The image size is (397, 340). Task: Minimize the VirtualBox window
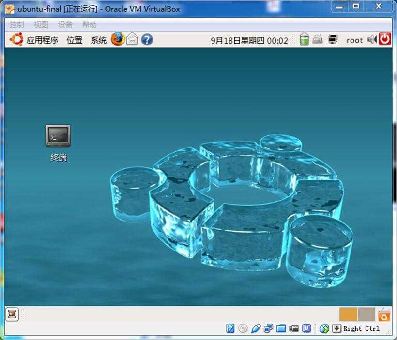[339, 6]
